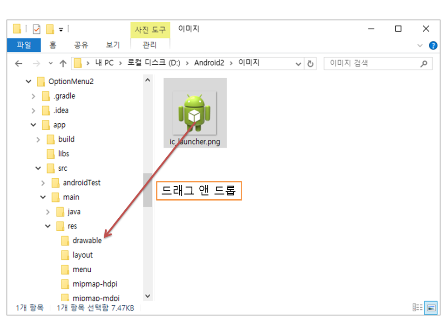Switch to large icons view in status bar

tap(432, 308)
